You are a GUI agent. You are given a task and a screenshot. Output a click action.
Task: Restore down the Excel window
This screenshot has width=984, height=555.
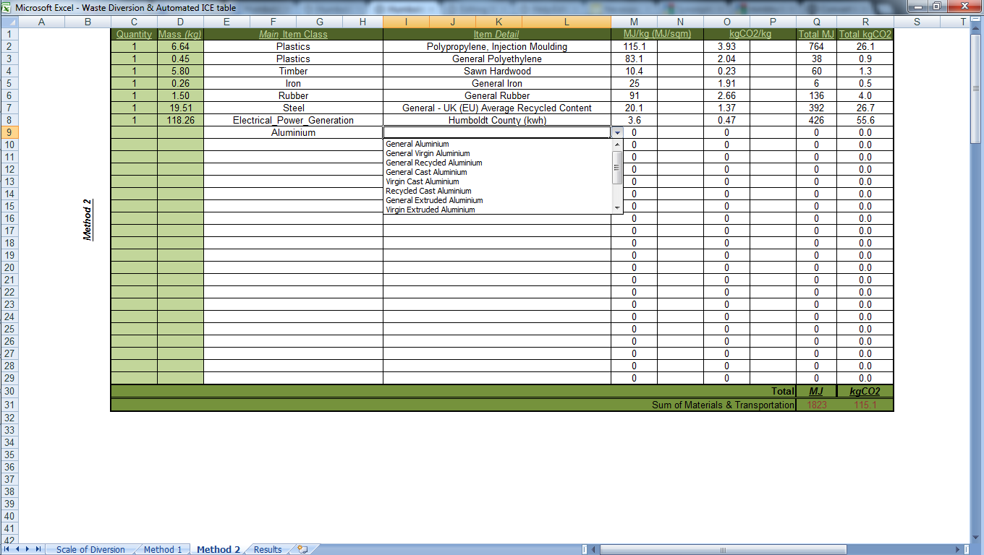(x=936, y=7)
